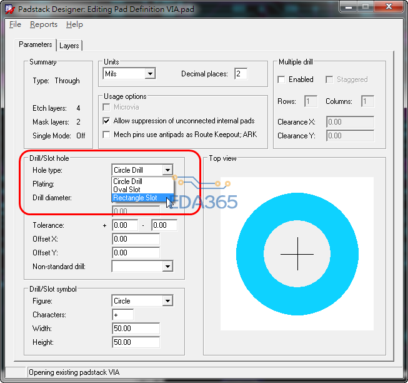408x383 pixels.
Task: Click the negative Tolerance field
Action: click(164, 225)
